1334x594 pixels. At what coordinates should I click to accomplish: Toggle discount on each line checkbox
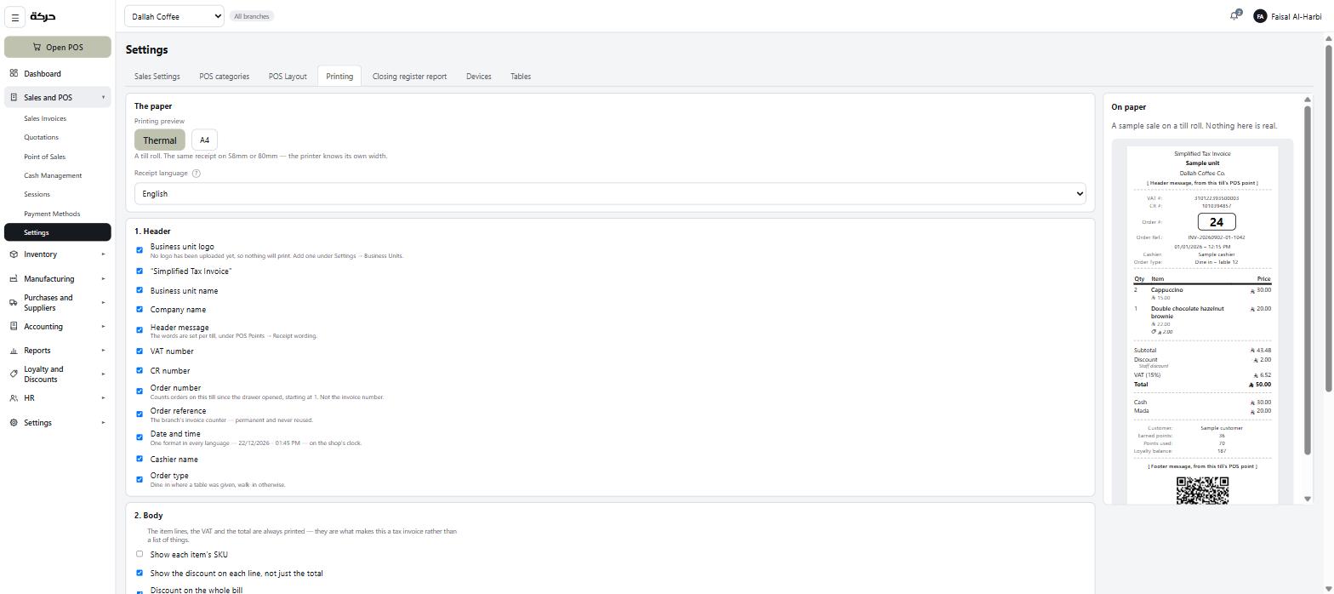pyautogui.click(x=140, y=573)
